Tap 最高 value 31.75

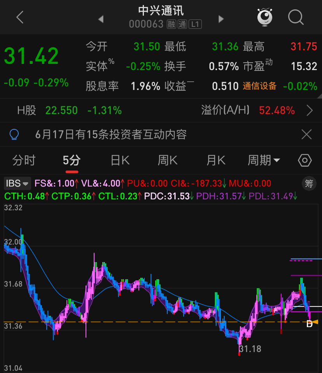tap(304, 47)
